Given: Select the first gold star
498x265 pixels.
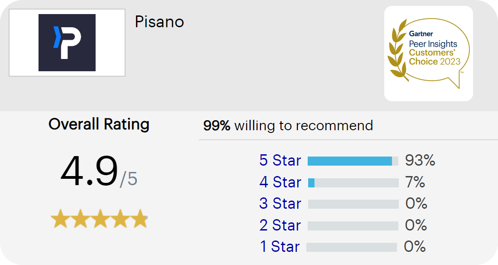Looking at the screenshot, I should [60, 219].
